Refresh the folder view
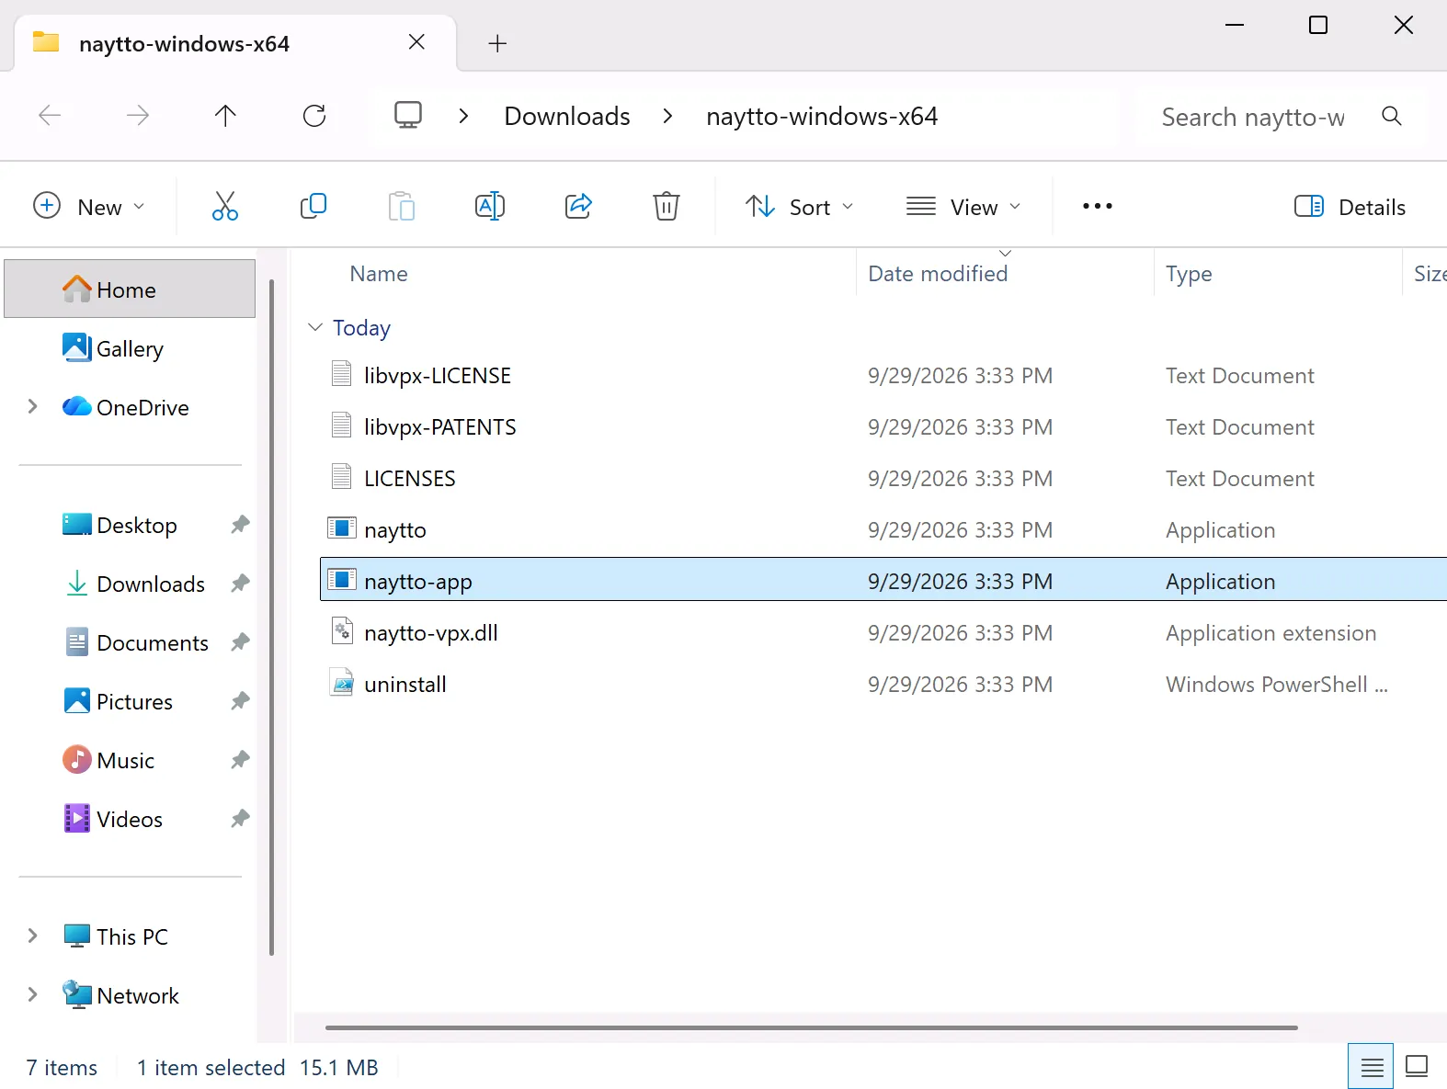 [x=314, y=115]
